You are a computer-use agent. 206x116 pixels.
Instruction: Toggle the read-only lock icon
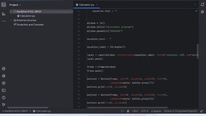201,111
